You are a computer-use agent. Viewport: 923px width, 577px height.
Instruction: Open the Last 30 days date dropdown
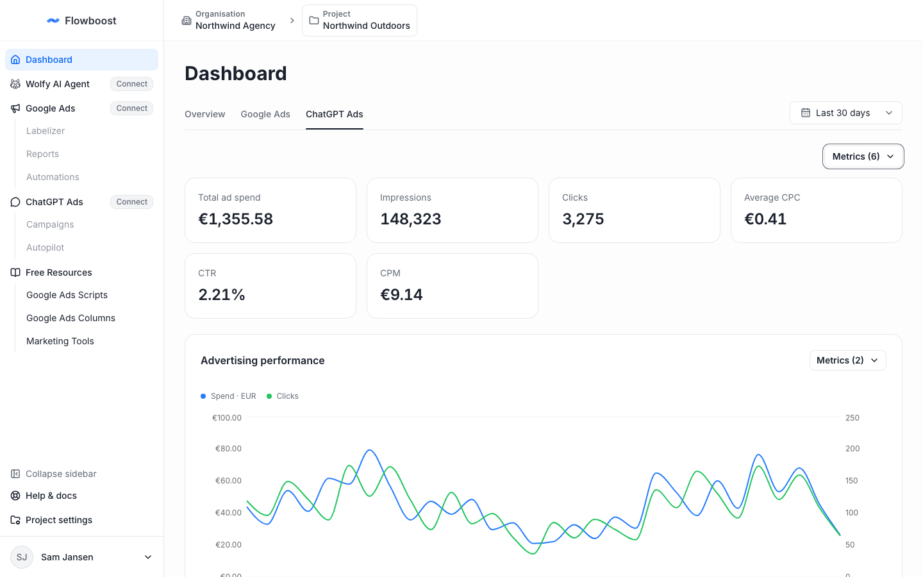click(846, 113)
